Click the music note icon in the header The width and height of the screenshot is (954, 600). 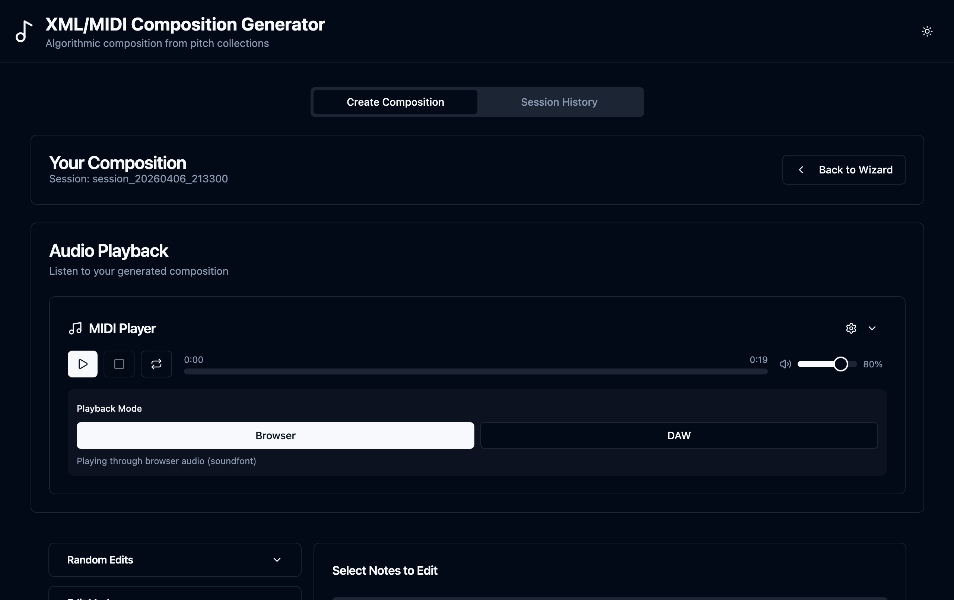point(23,31)
